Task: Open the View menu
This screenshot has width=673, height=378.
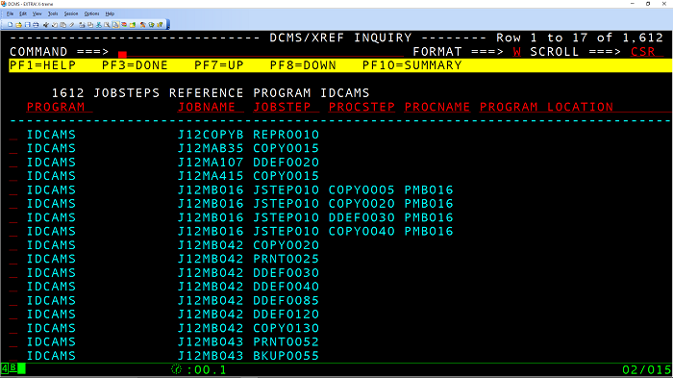Action: 37,13
